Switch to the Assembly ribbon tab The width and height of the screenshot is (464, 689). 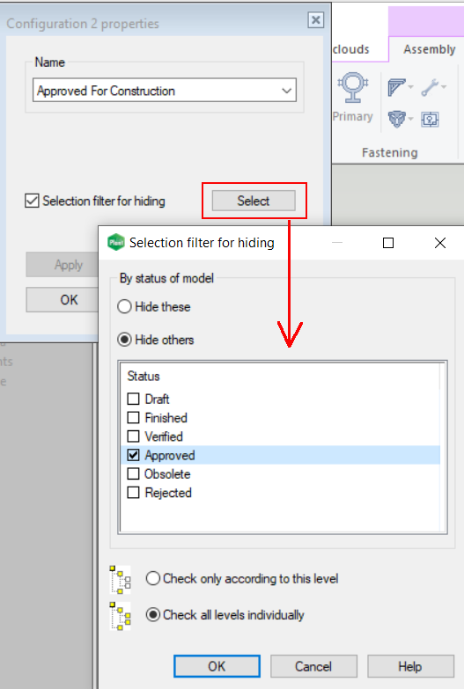(430, 49)
